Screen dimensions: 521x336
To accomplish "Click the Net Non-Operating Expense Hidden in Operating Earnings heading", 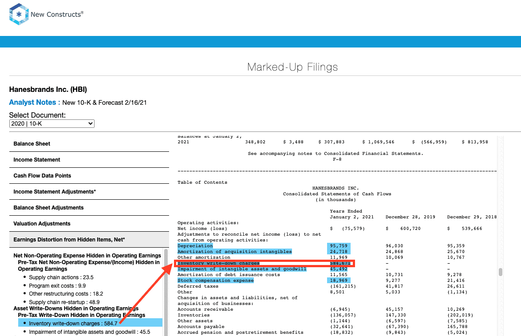I will point(87,255).
